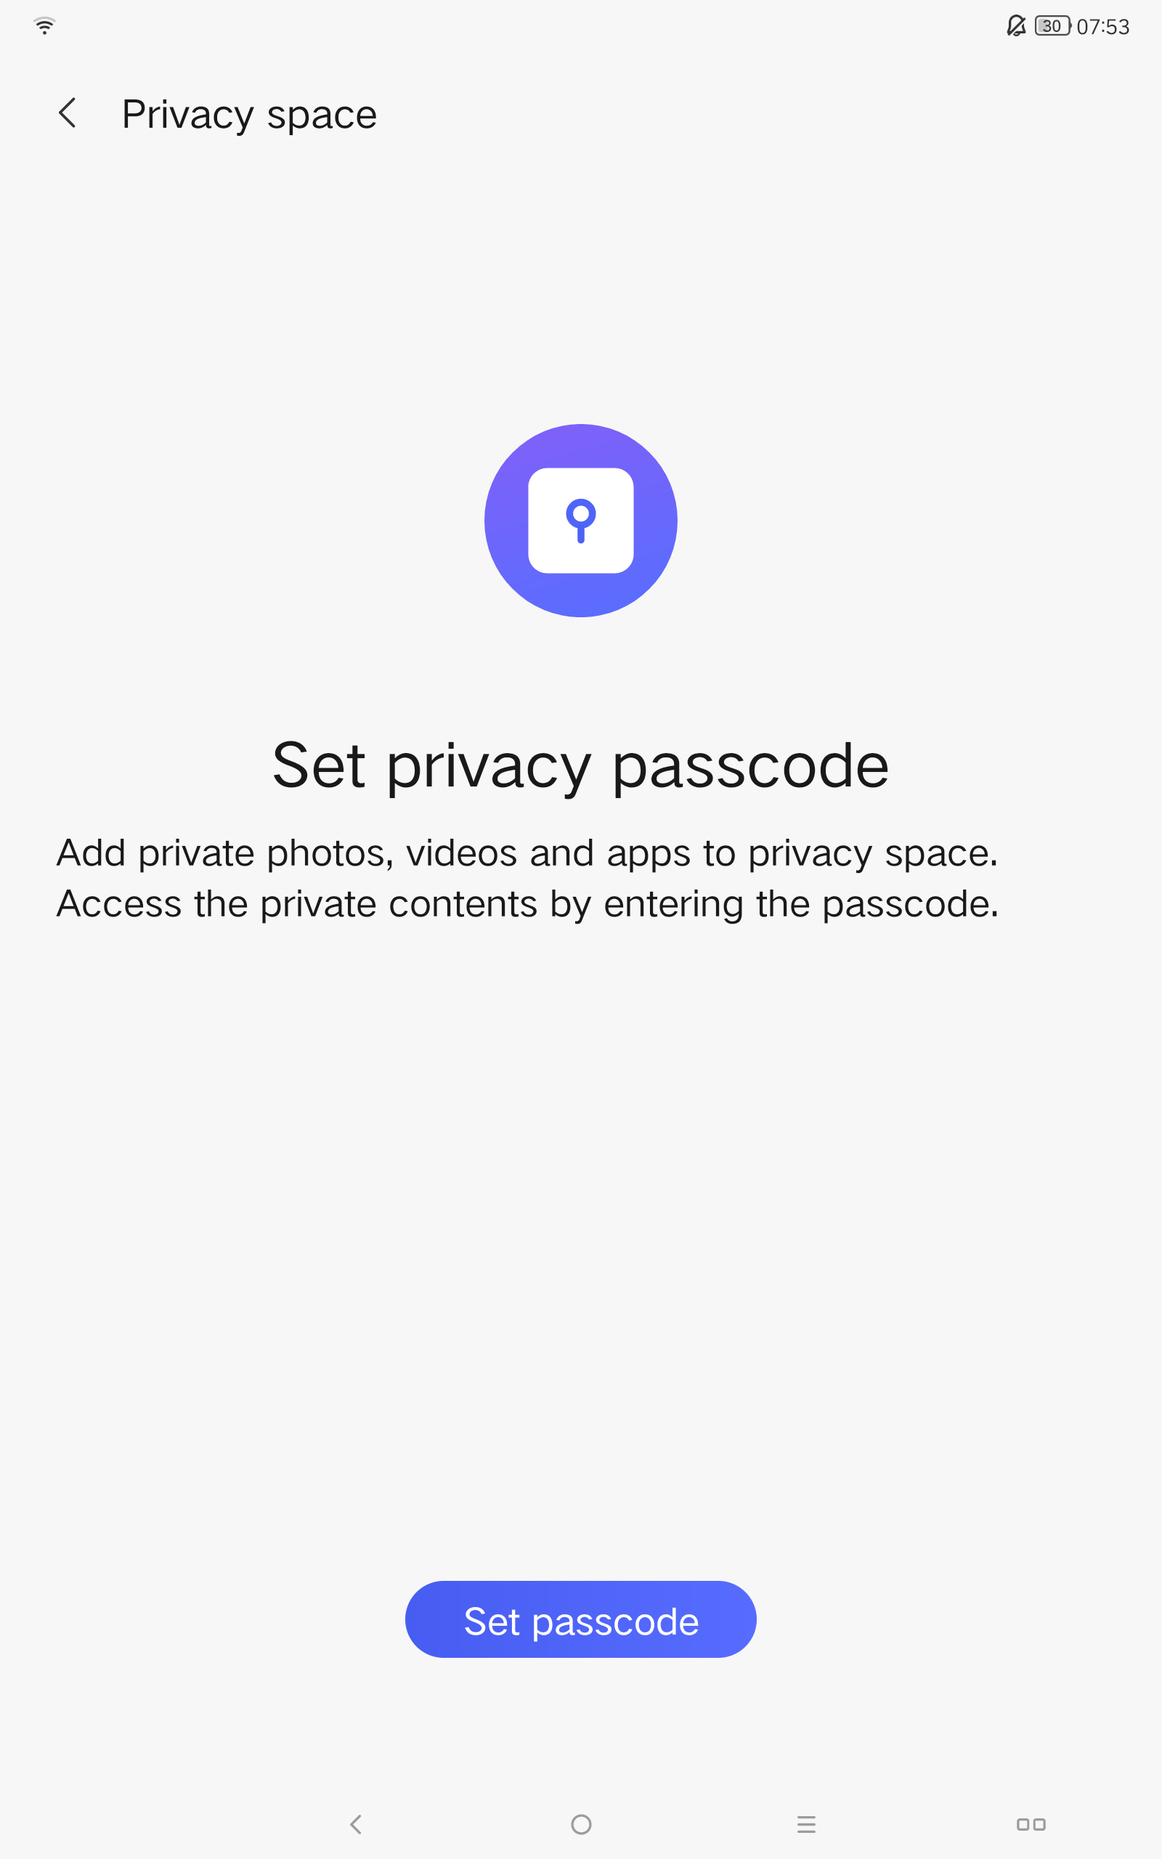Tap the Wi-Fi signal status icon
This screenshot has width=1162, height=1859.
tap(44, 26)
